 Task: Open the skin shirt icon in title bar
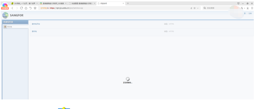(239, 3)
